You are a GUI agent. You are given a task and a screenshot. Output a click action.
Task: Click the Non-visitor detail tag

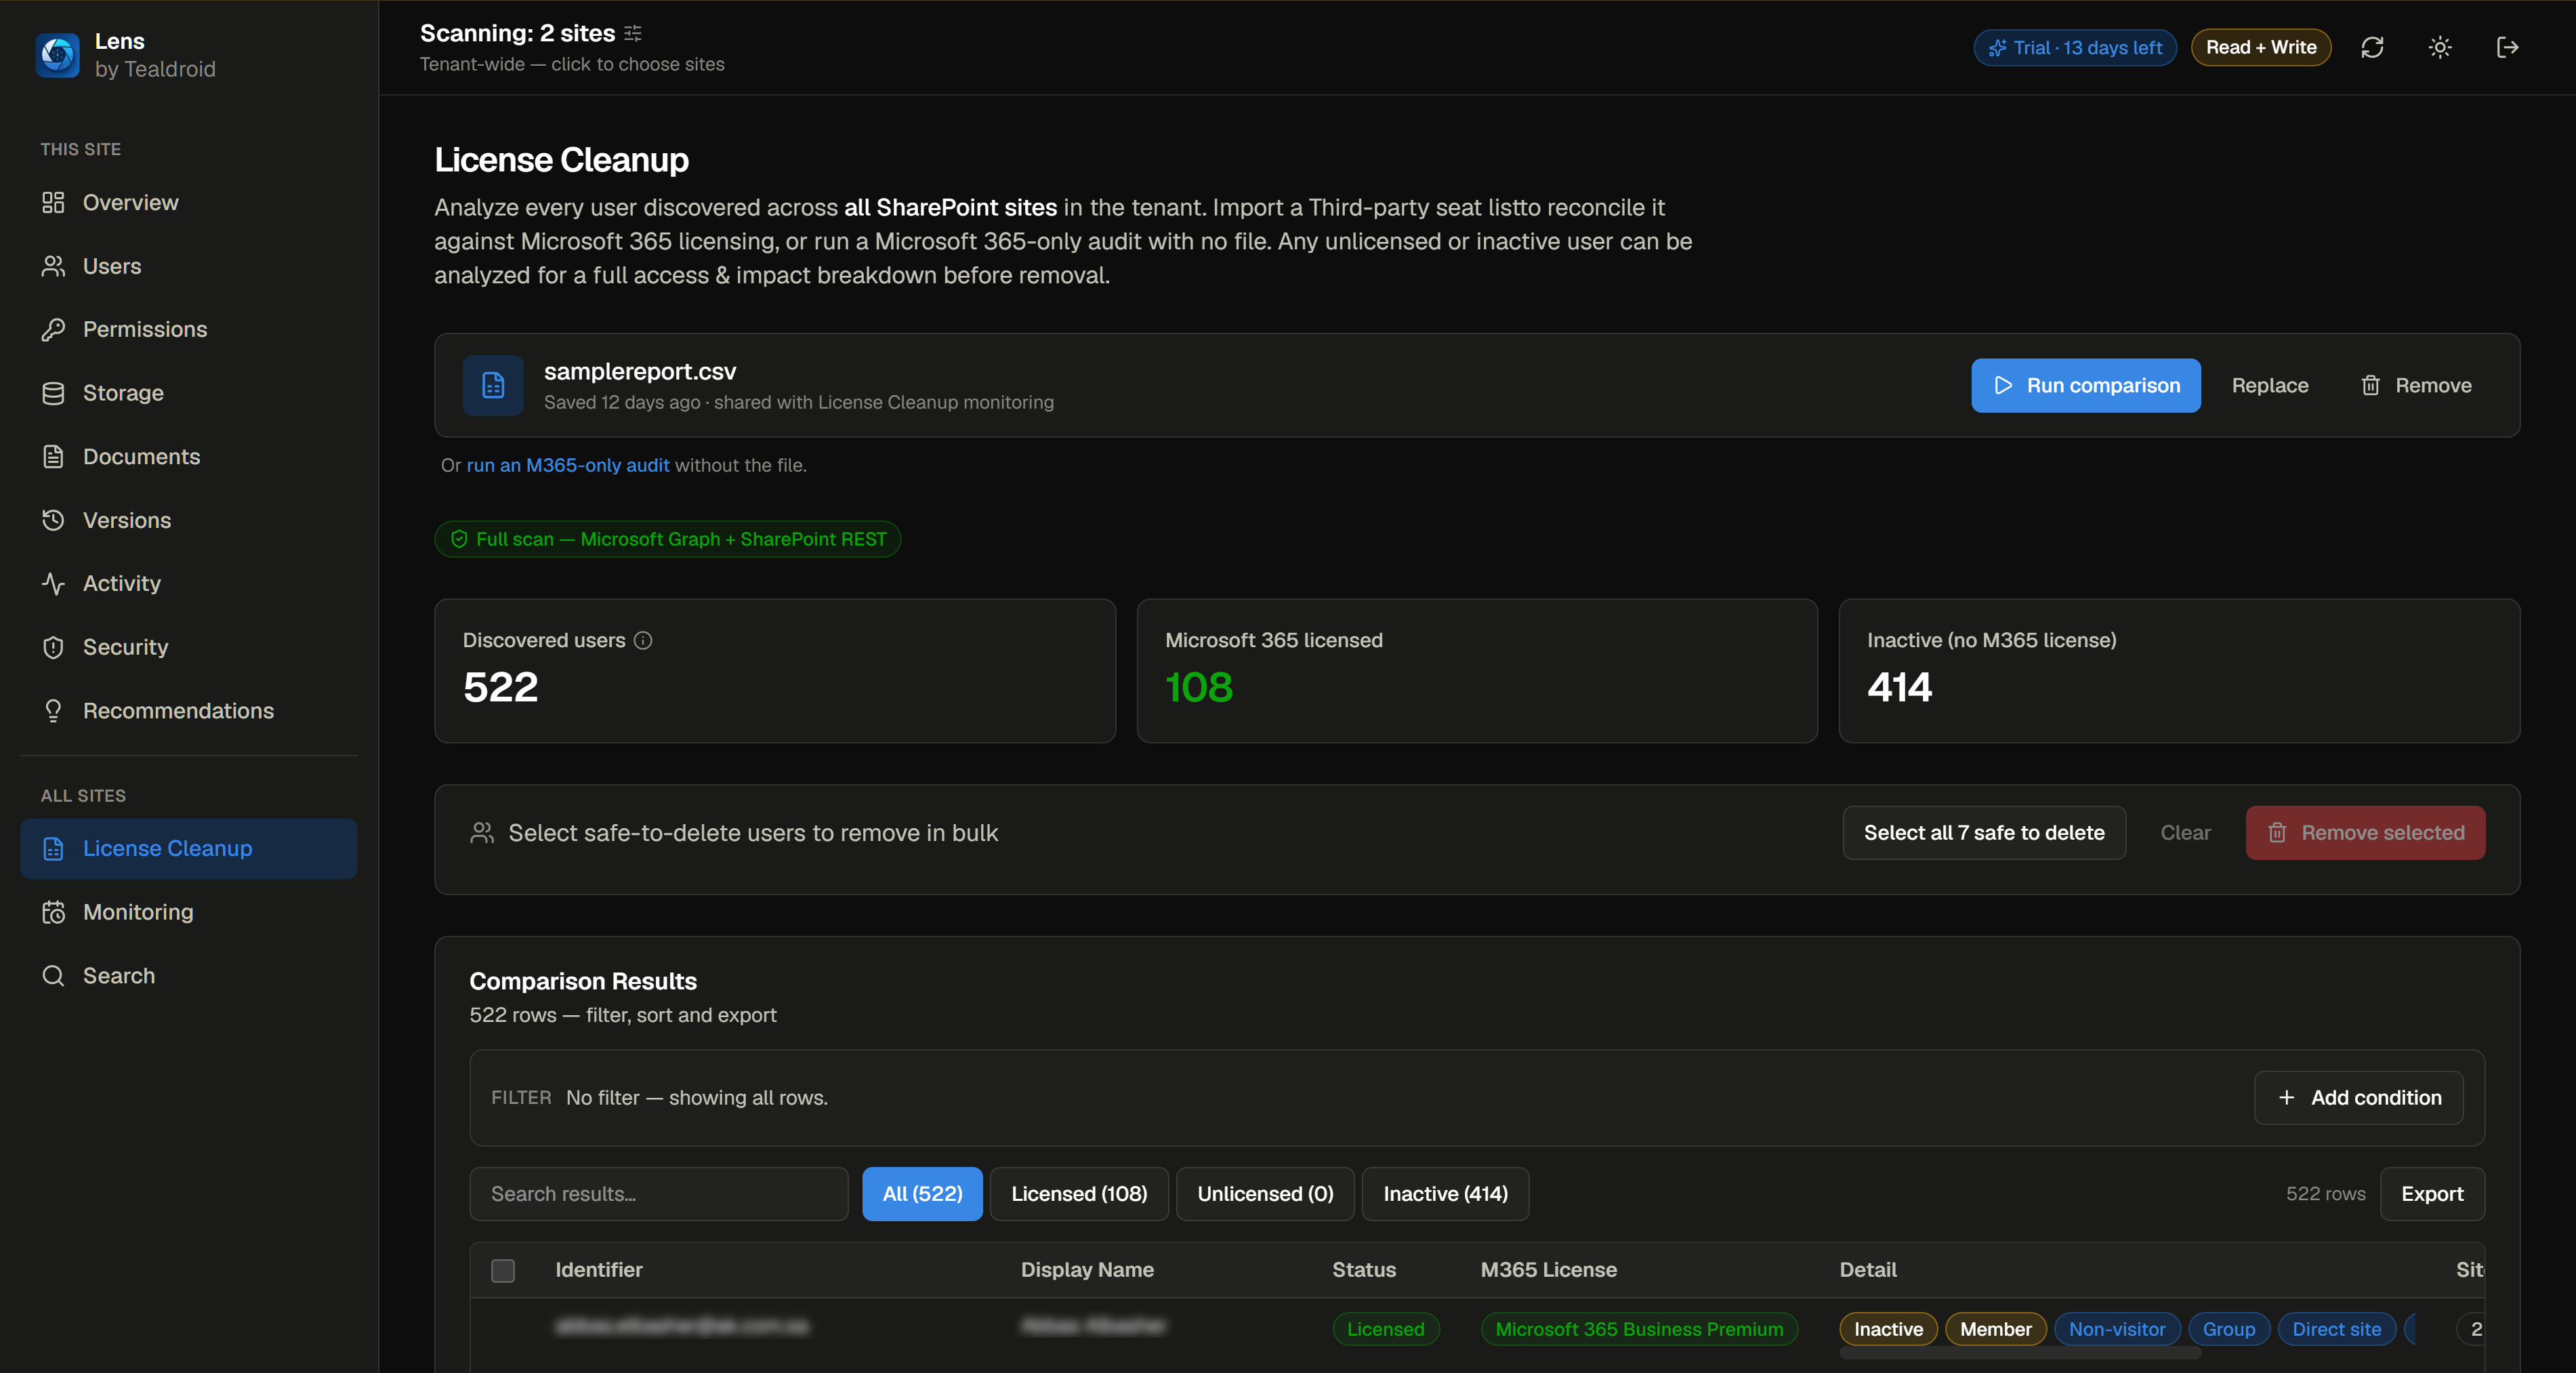click(2117, 1329)
